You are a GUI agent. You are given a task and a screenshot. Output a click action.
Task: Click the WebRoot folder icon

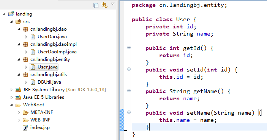click(18, 105)
